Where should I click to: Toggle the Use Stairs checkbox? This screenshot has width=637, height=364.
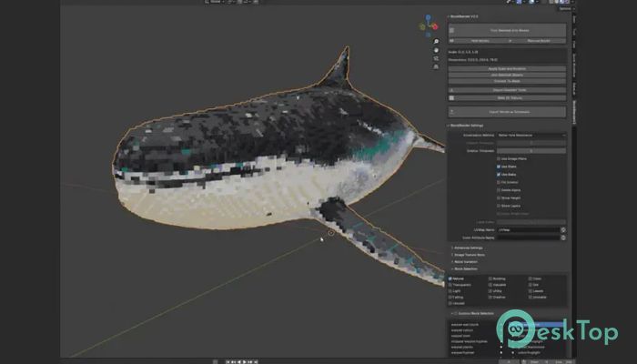499,167
